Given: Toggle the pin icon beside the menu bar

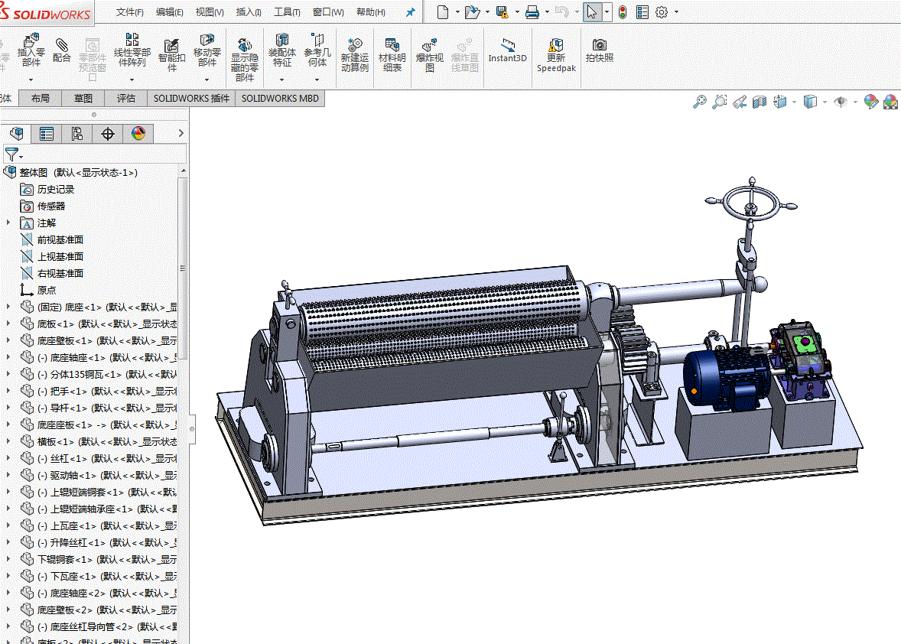Looking at the screenshot, I should tap(410, 12).
